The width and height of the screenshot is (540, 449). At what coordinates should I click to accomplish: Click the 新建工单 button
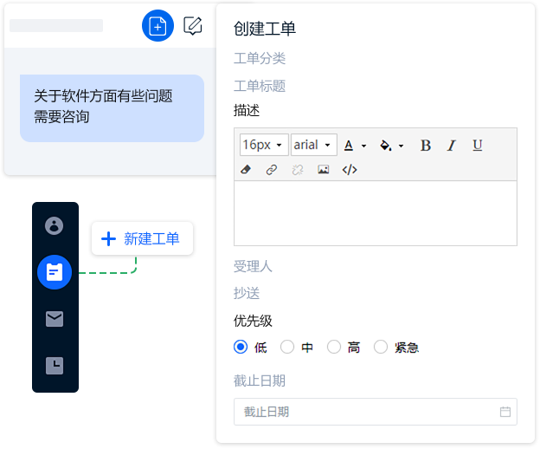(142, 238)
